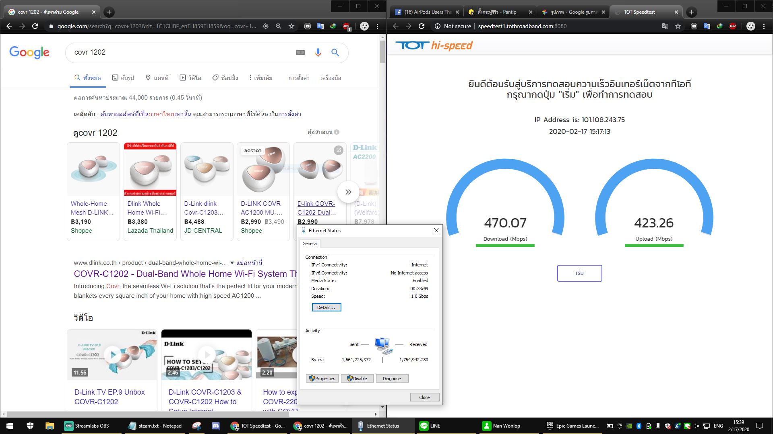Open the Windows notification center icon
The height and width of the screenshot is (434, 773).
[760, 426]
